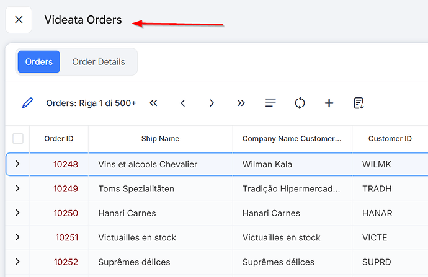Open the Order Details tab
Screen dimensions: 428x277
99,62
